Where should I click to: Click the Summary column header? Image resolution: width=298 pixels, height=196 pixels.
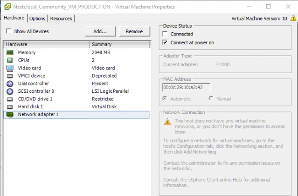click(119, 44)
